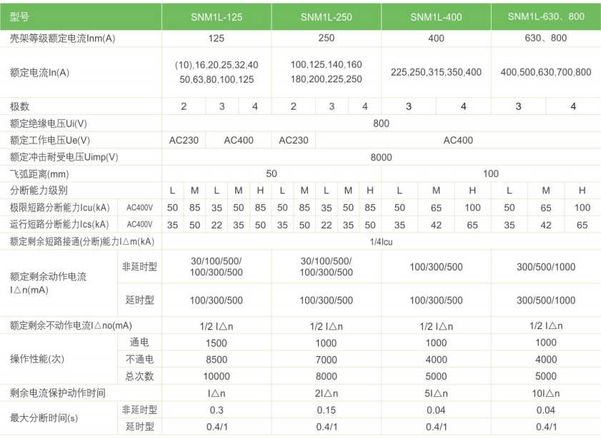601x439 pixels.
Task: Select "300/500/1000" in the 延时型 residual-current row
Action: coord(546,300)
